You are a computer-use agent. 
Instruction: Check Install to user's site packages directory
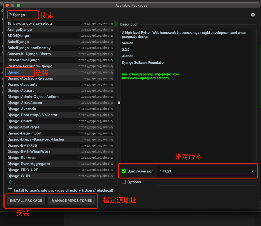[10, 190]
